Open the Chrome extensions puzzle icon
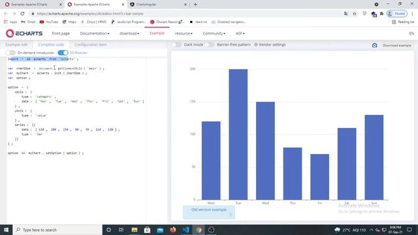Viewport: 418px width, 235px height. (381, 14)
